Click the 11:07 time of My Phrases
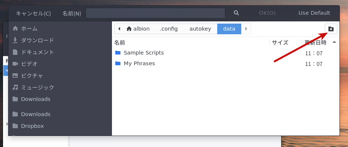 (x=314, y=64)
